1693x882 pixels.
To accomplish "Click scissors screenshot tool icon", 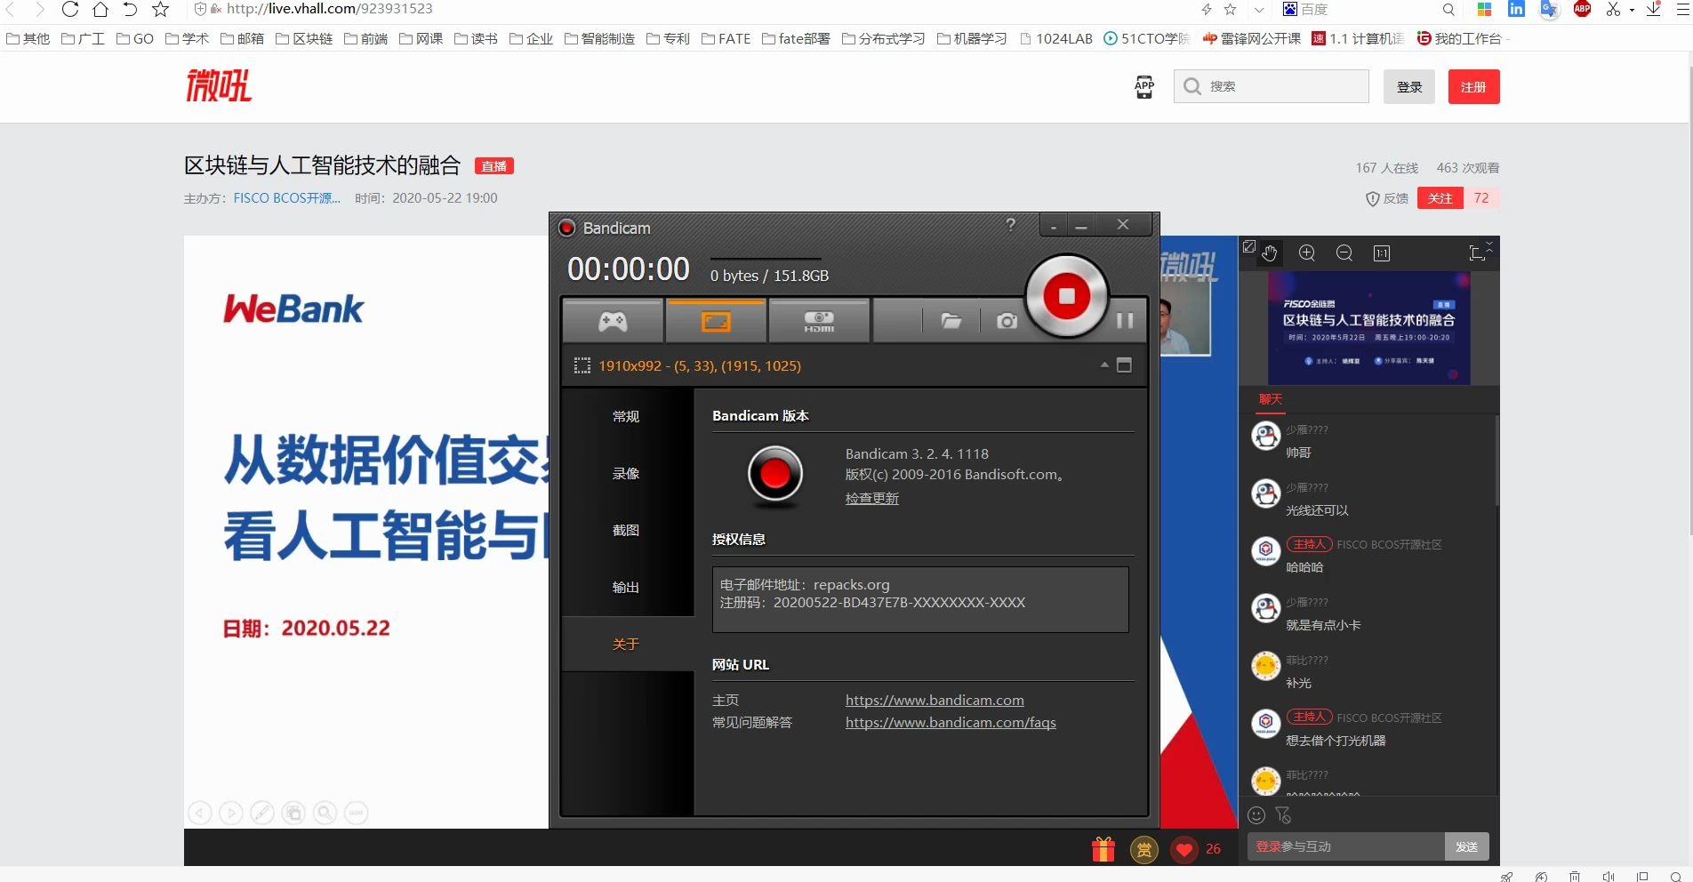I will coord(1613,9).
